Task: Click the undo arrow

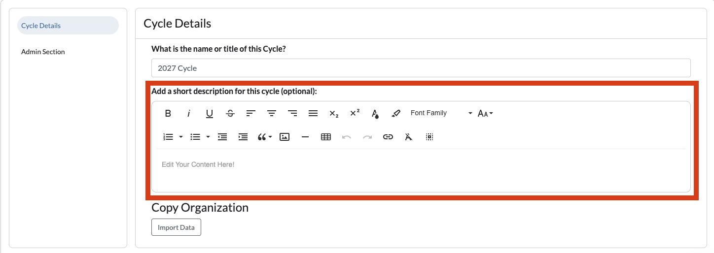Action: (347, 137)
